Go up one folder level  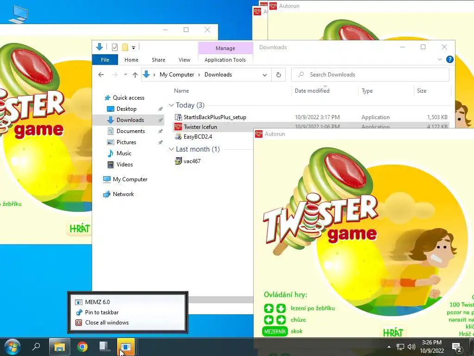click(x=135, y=75)
